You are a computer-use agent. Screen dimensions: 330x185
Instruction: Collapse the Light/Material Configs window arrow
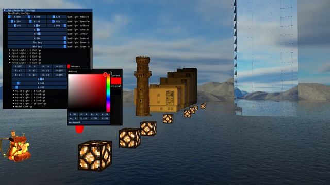pos(5,10)
